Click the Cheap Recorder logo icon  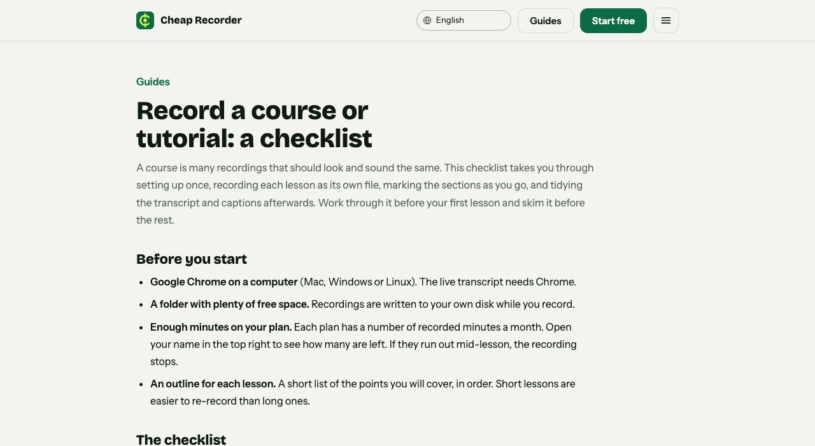(145, 20)
